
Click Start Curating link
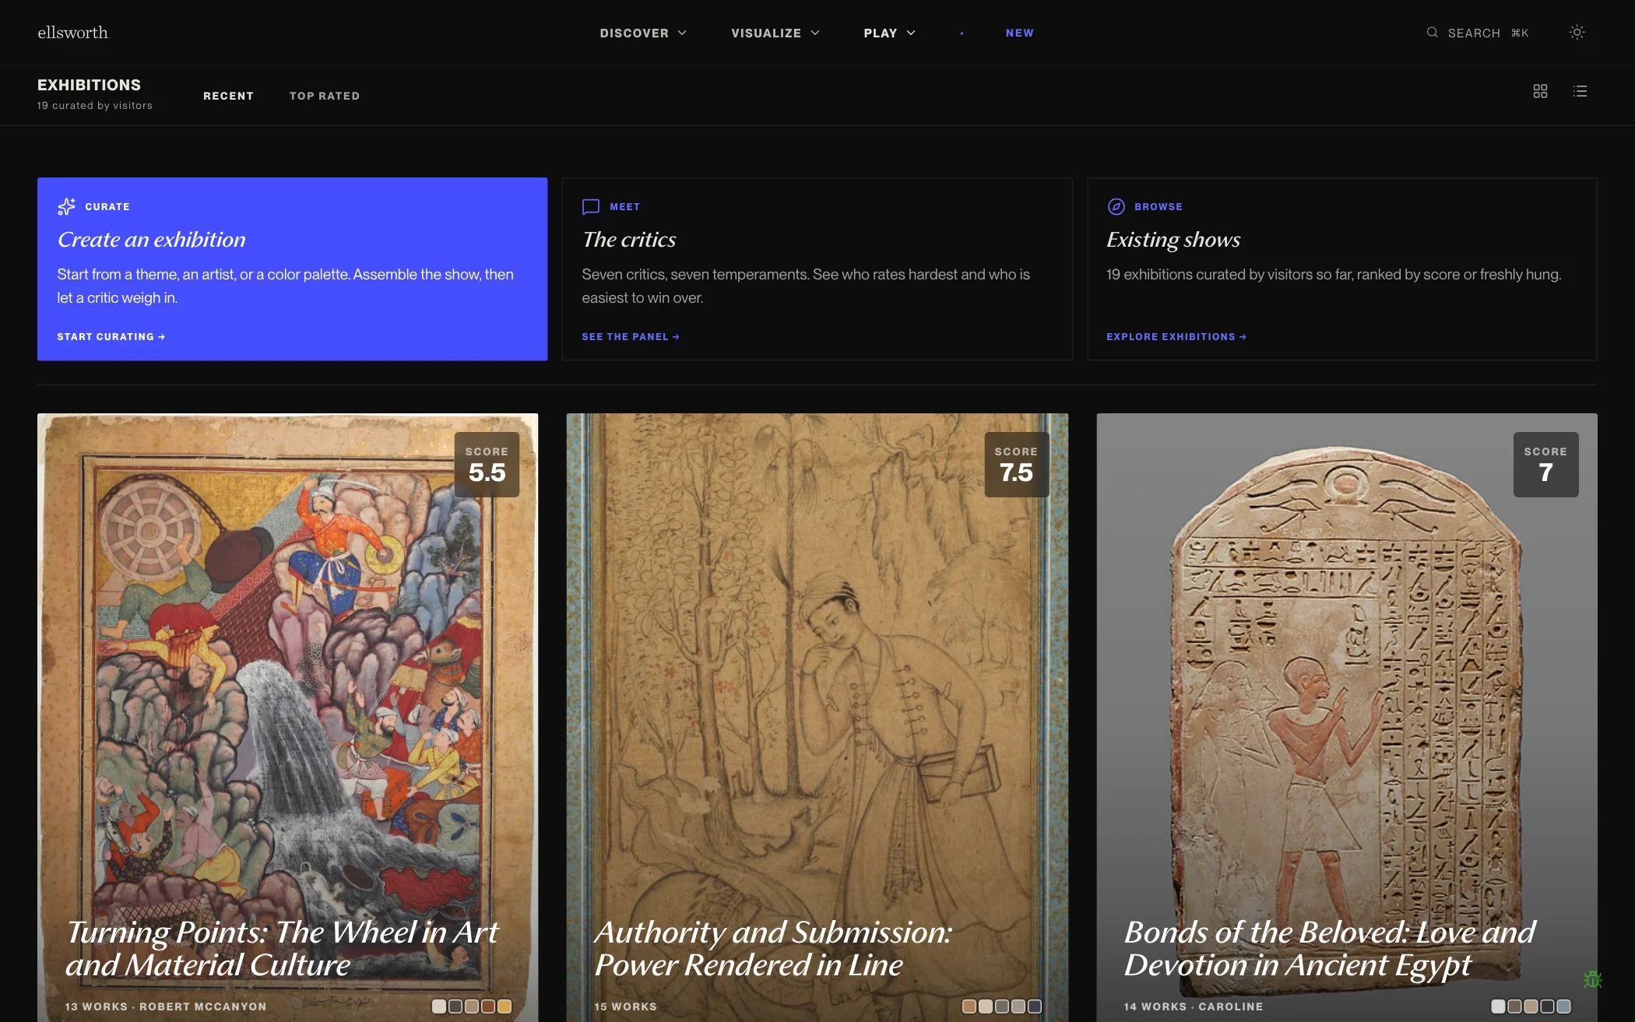pos(111,337)
